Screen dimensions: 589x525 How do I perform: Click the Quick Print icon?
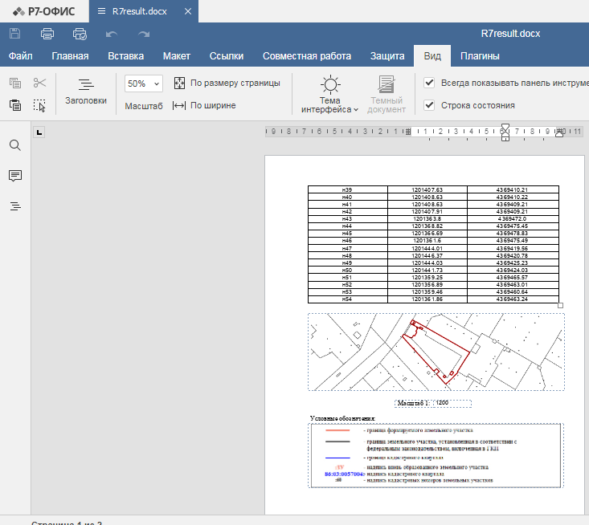[80, 34]
